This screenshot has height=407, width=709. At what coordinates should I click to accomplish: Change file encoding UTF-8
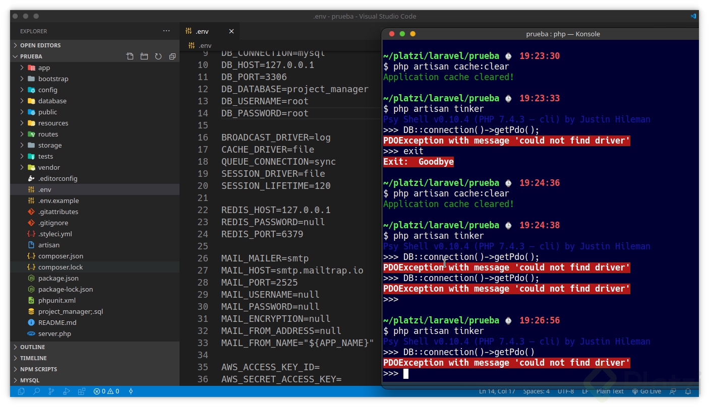(x=565, y=391)
